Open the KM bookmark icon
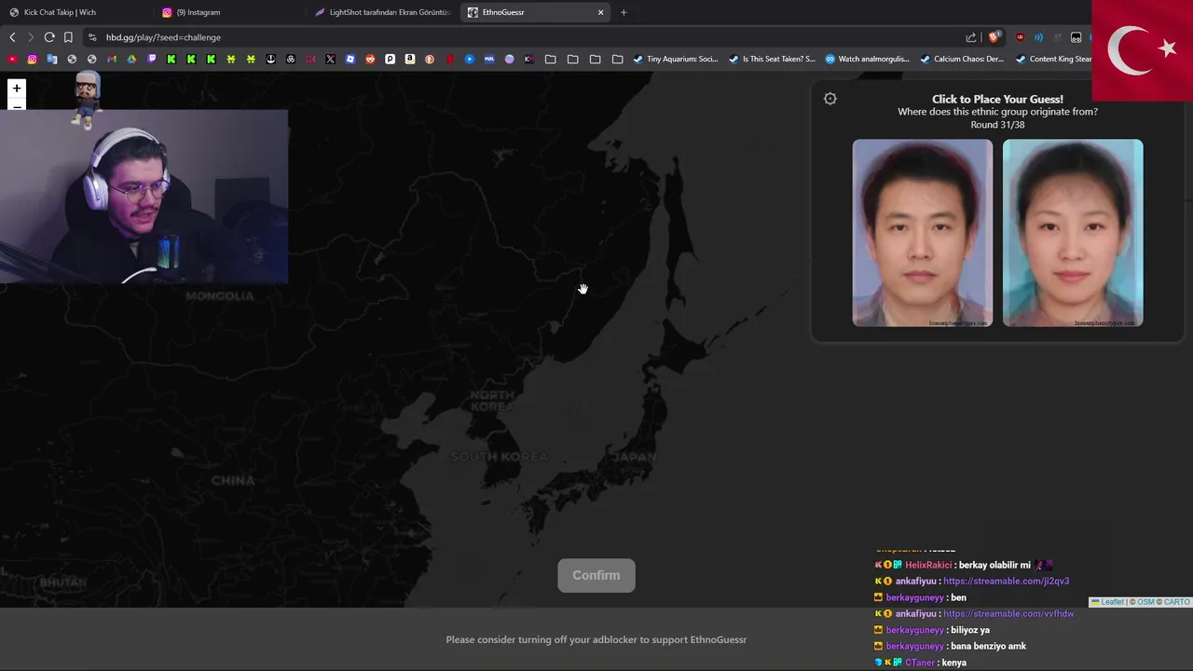The width and height of the screenshot is (1193, 671). coord(528,59)
